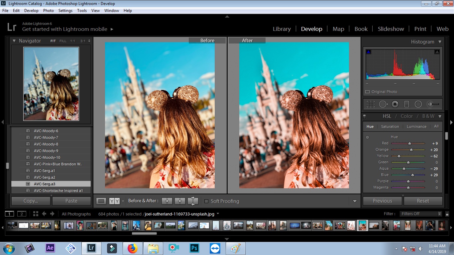
Task: Toggle main window button labeled 1
Action: 10,214
